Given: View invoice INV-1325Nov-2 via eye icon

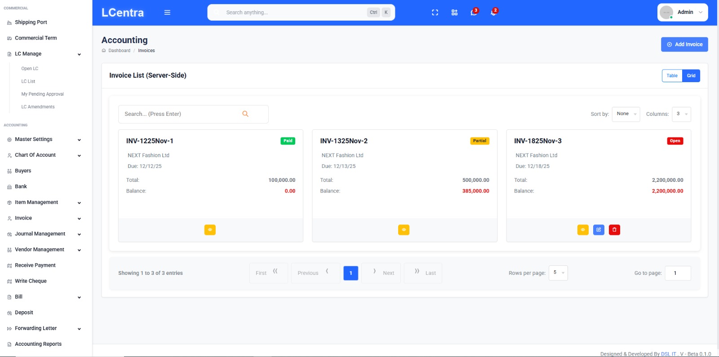Looking at the screenshot, I should click(x=404, y=230).
